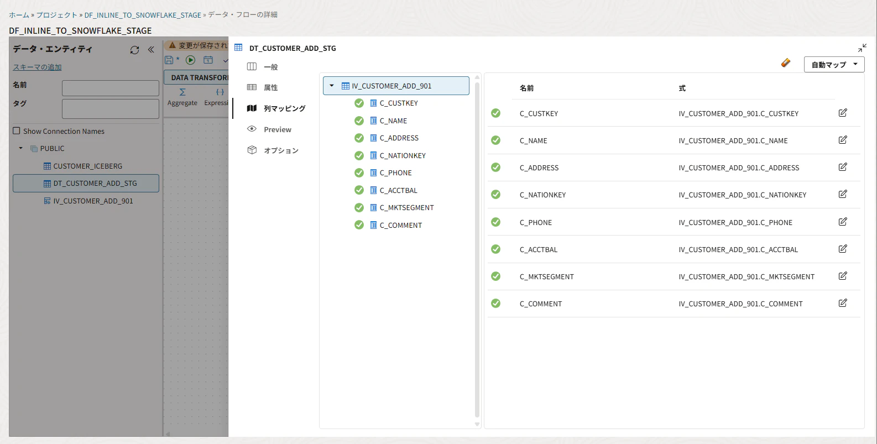The image size is (877, 444).
Task: Select CUSTOMER_ICEBERG in entity tree
Action: tap(87, 166)
